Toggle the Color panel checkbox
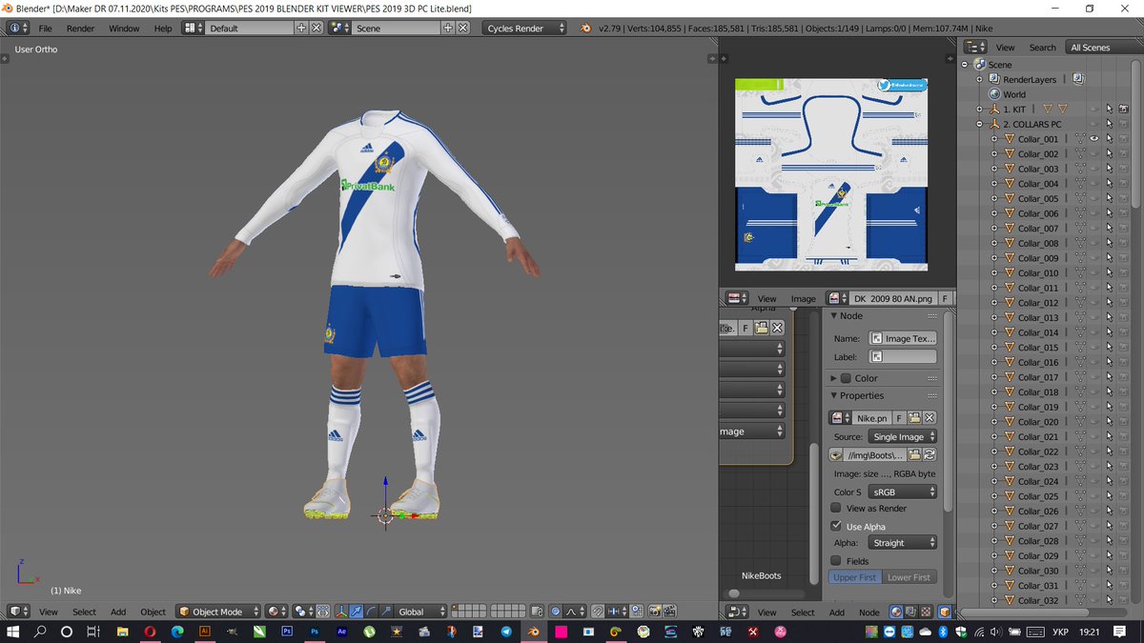1144x643 pixels. pos(846,378)
